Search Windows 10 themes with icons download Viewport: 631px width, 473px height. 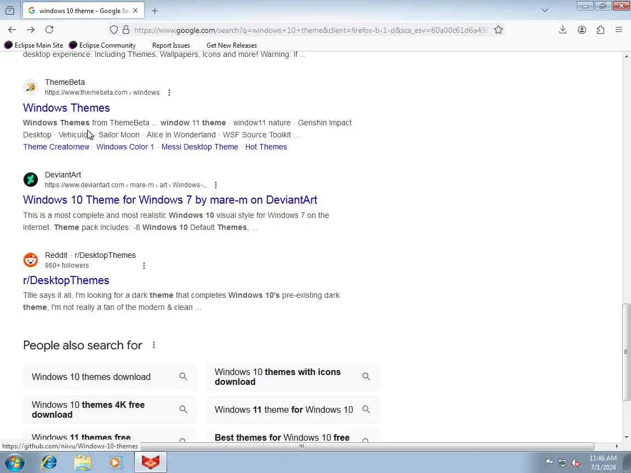[293, 377]
